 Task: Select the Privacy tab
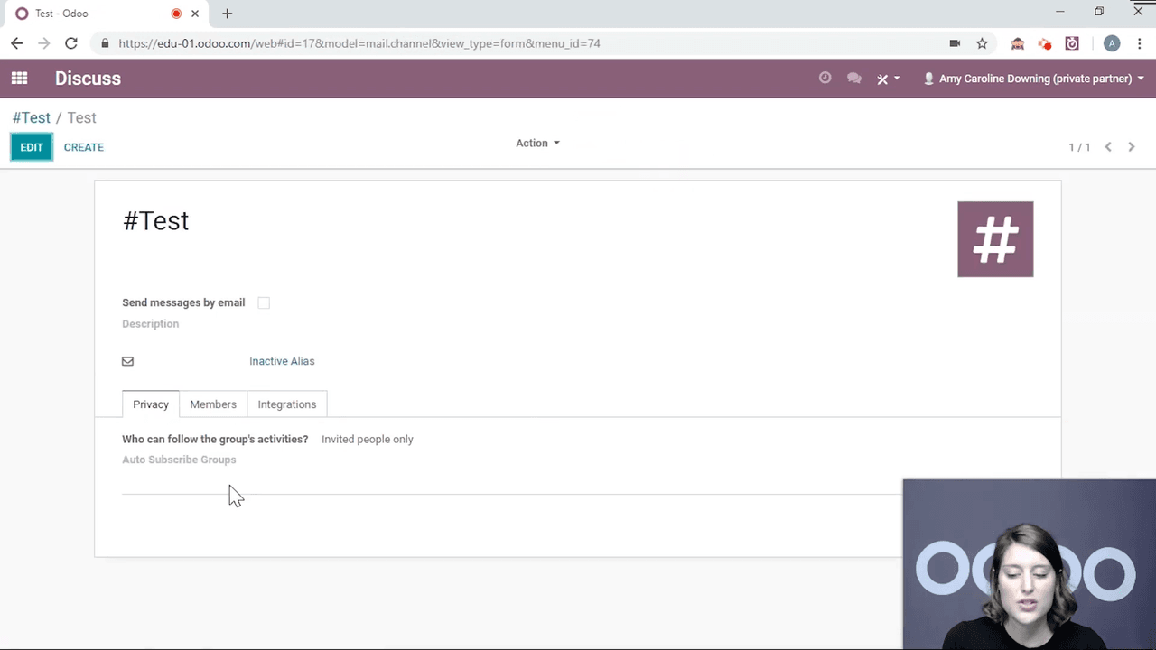tap(151, 404)
